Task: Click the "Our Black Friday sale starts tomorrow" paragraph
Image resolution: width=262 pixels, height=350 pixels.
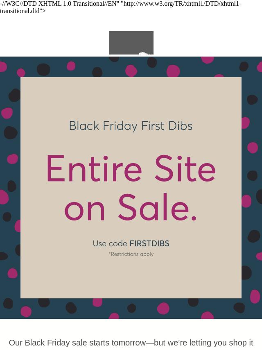Action: pyautogui.click(x=131, y=343)
